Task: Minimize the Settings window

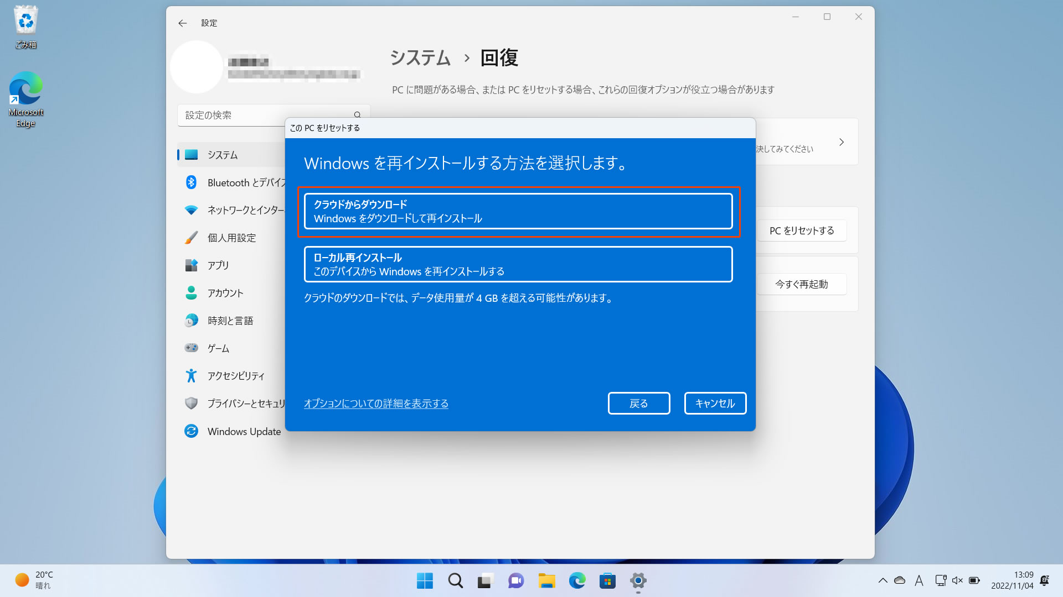Action: 796,17
